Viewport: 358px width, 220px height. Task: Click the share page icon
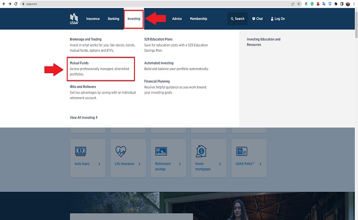(293, 4)
